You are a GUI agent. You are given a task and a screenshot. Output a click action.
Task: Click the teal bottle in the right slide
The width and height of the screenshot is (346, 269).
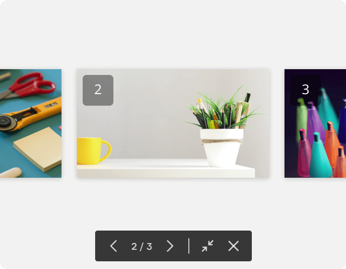coord(320,157)
